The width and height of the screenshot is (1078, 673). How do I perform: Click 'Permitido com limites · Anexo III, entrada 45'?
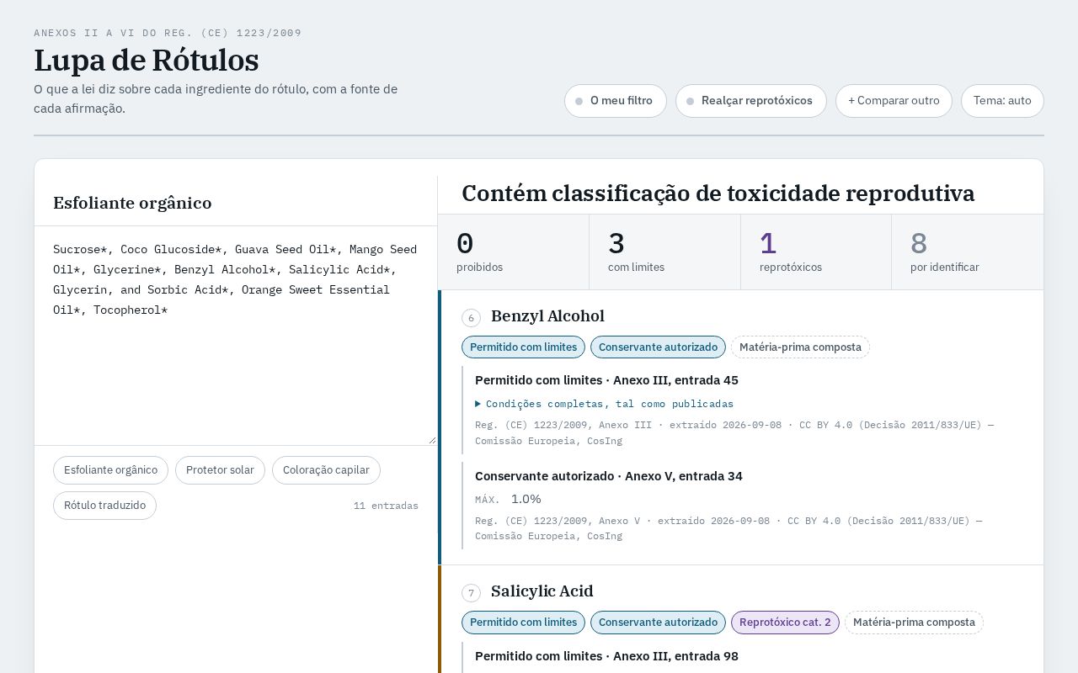[606, 380]
